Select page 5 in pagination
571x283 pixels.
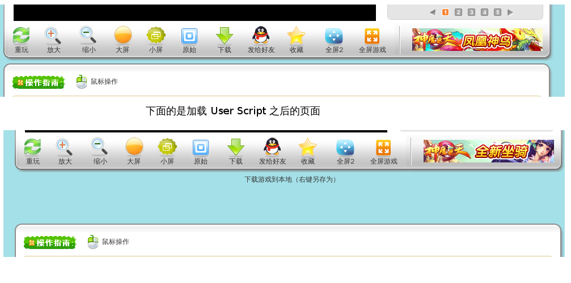pyautogui.click(x=497, y=12)
